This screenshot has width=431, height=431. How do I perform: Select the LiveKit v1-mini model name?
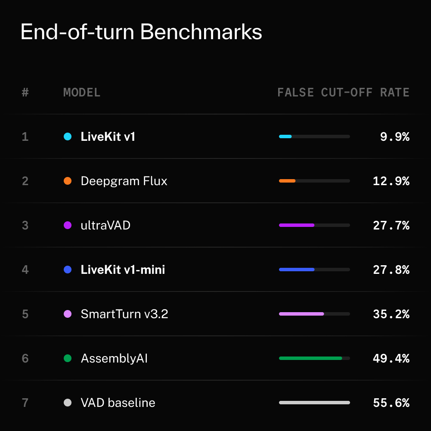pyautogui.click(x=123, y=270)
